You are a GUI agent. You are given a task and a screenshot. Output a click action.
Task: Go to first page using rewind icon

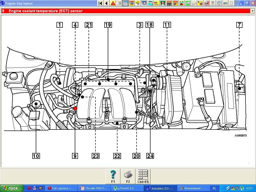[100, 3]
